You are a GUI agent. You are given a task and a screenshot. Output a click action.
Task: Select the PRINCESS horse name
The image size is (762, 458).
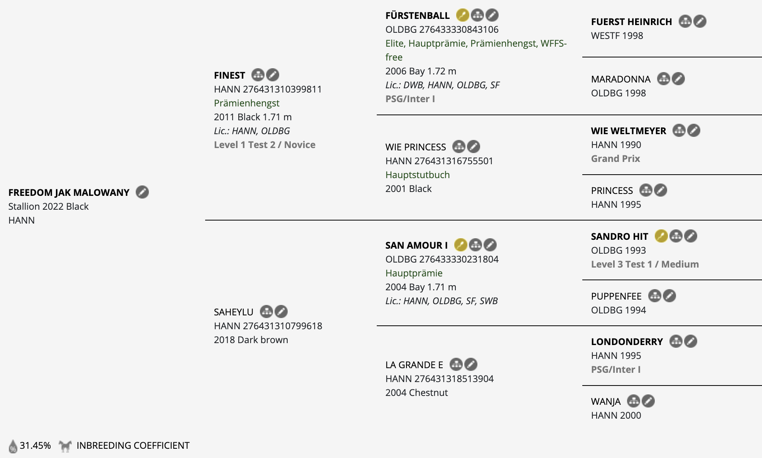[612, 190]
